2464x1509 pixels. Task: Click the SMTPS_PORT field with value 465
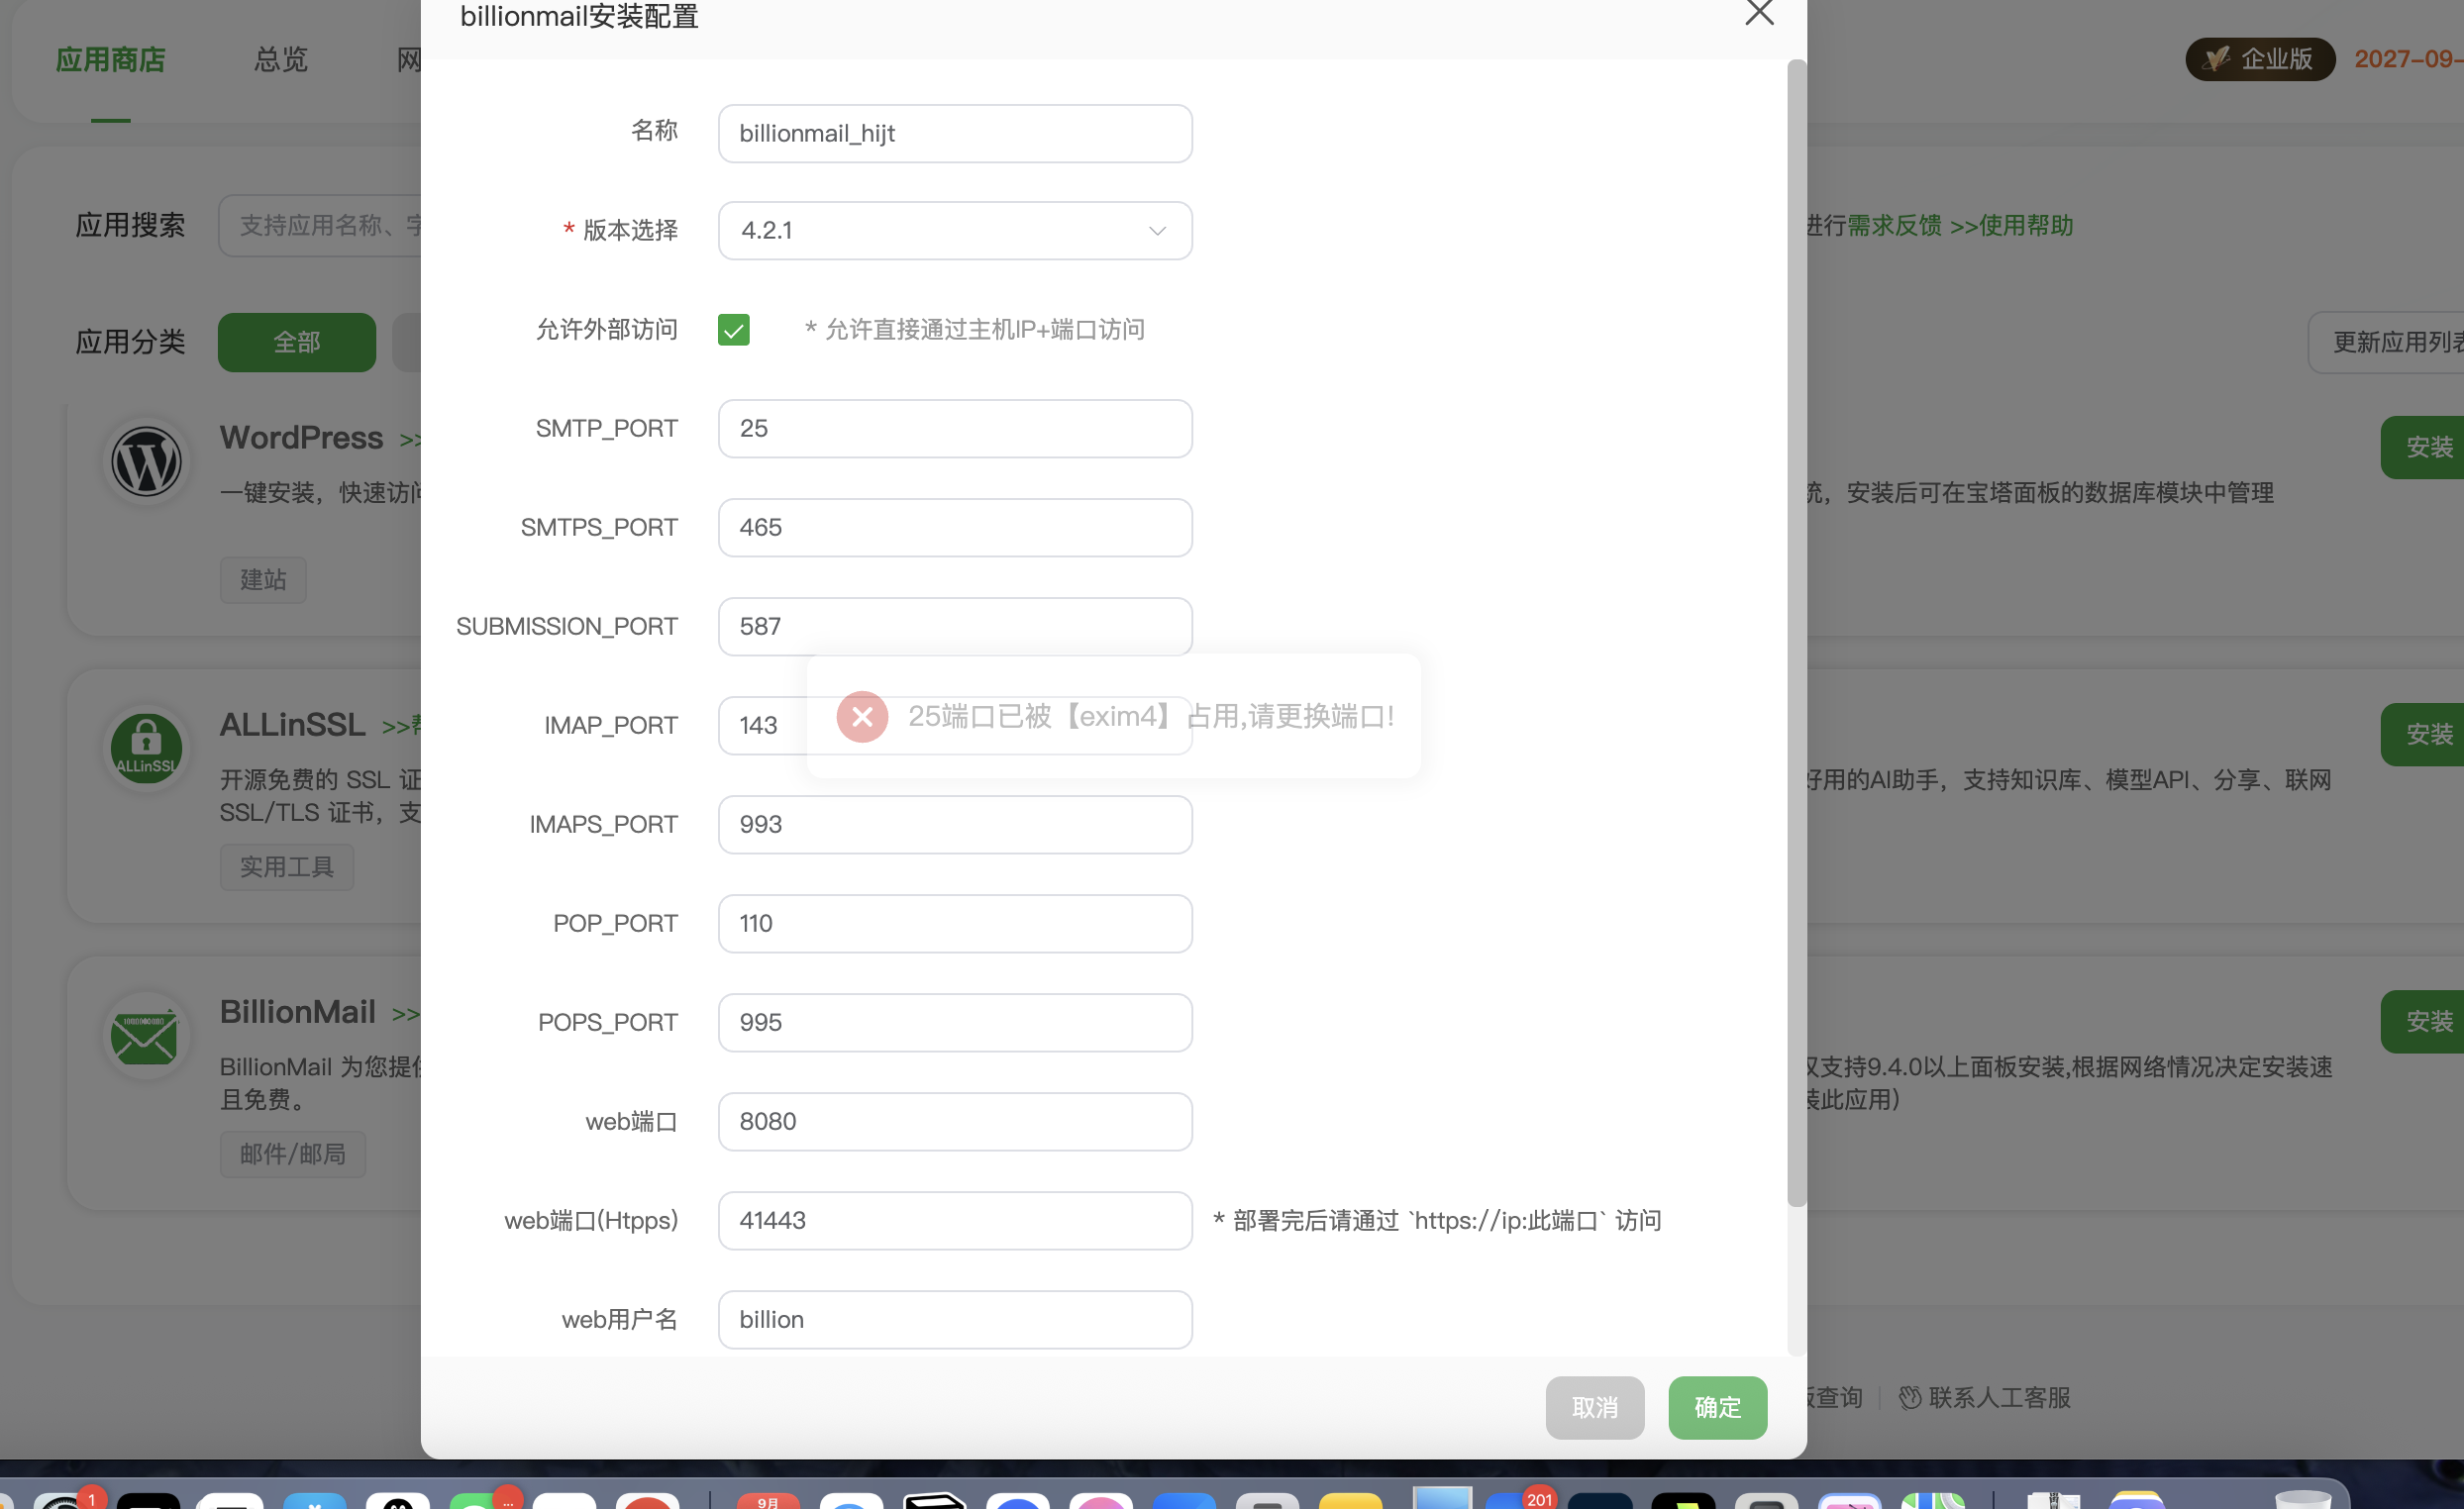(x=955, y=527)
